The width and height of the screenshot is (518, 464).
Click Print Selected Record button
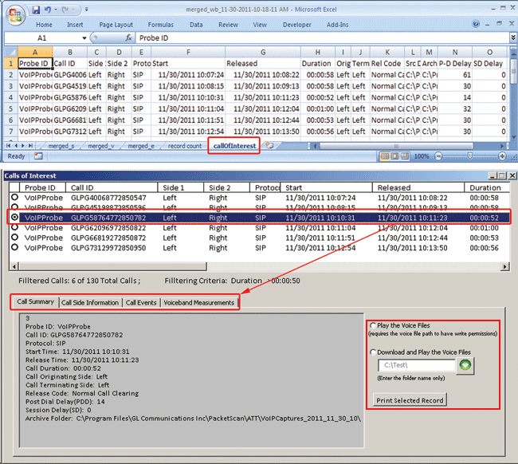(410, 400)
